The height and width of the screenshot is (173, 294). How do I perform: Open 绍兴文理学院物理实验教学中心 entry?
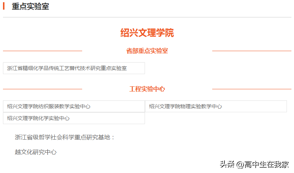tap(185, 106)
